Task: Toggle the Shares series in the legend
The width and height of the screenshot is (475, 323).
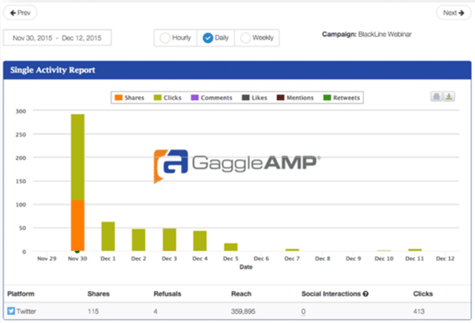Action: (129, 97)
